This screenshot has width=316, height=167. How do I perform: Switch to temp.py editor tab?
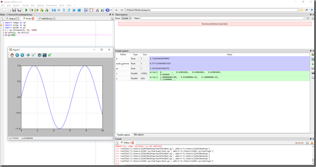[12, 19]
